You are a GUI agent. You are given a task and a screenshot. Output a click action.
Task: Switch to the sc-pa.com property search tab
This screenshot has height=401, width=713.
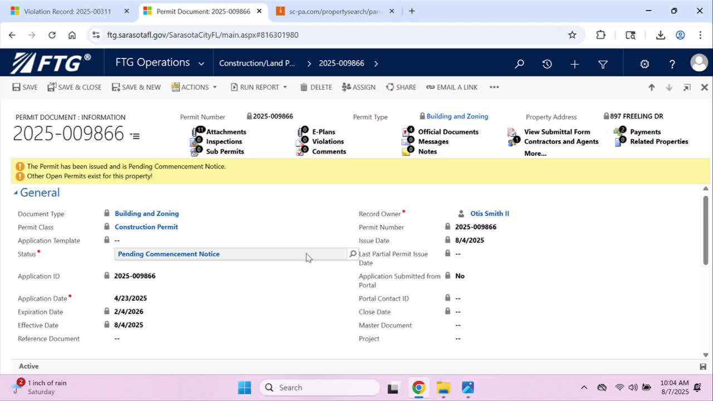tap(335, 11)
